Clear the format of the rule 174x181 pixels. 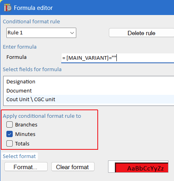point(73,167)
